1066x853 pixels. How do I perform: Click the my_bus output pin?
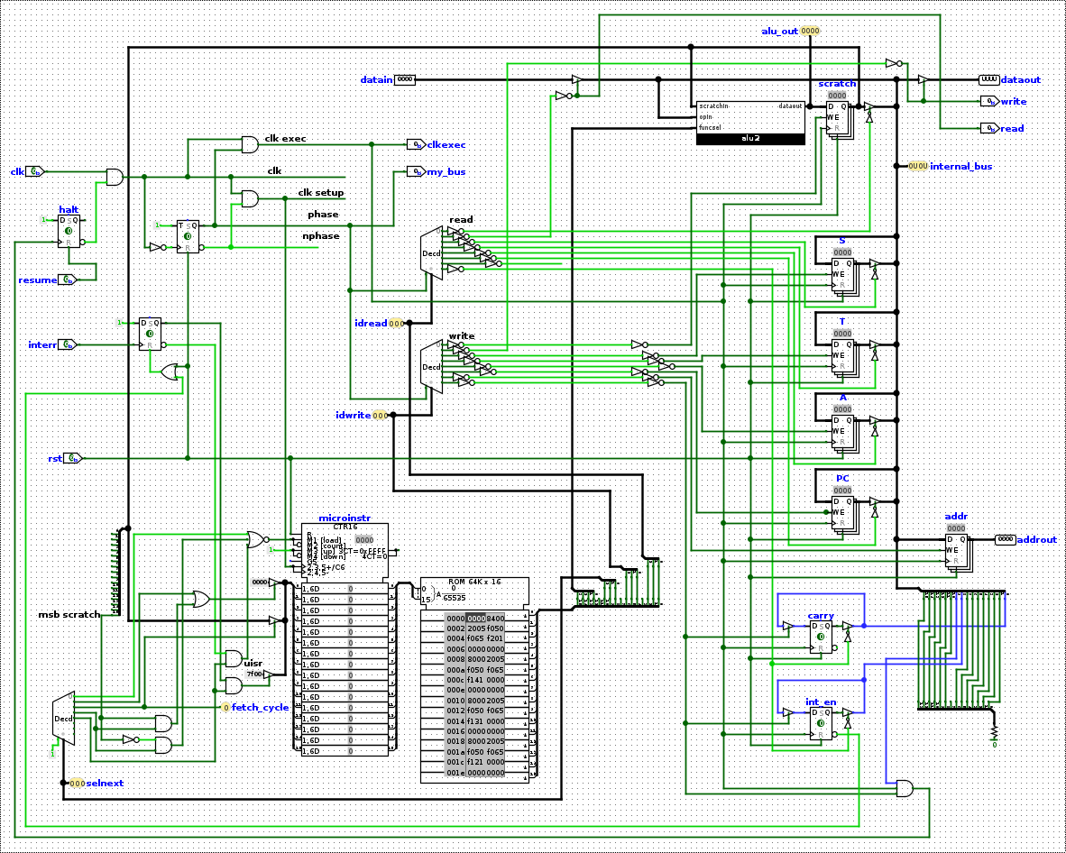[416, 171]
